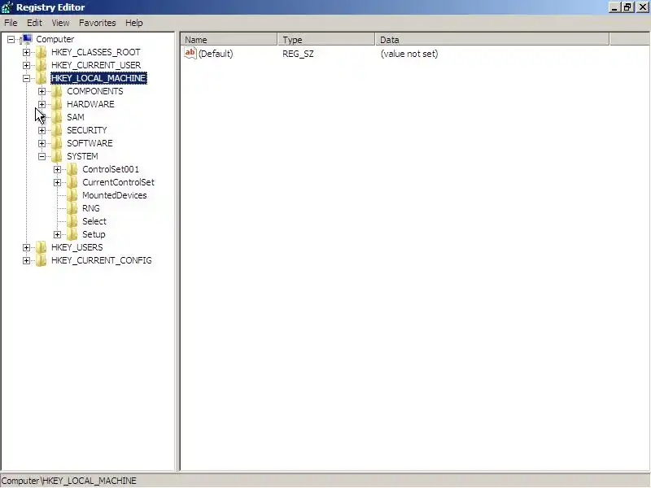Screen dimensions: 651x488
Task: Click the HKEY_CURRENT_USER folder icon
Action: coord(42,65)
